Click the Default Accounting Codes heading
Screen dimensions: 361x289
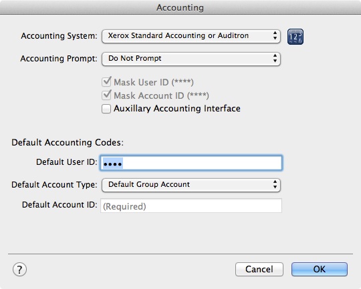68,143
